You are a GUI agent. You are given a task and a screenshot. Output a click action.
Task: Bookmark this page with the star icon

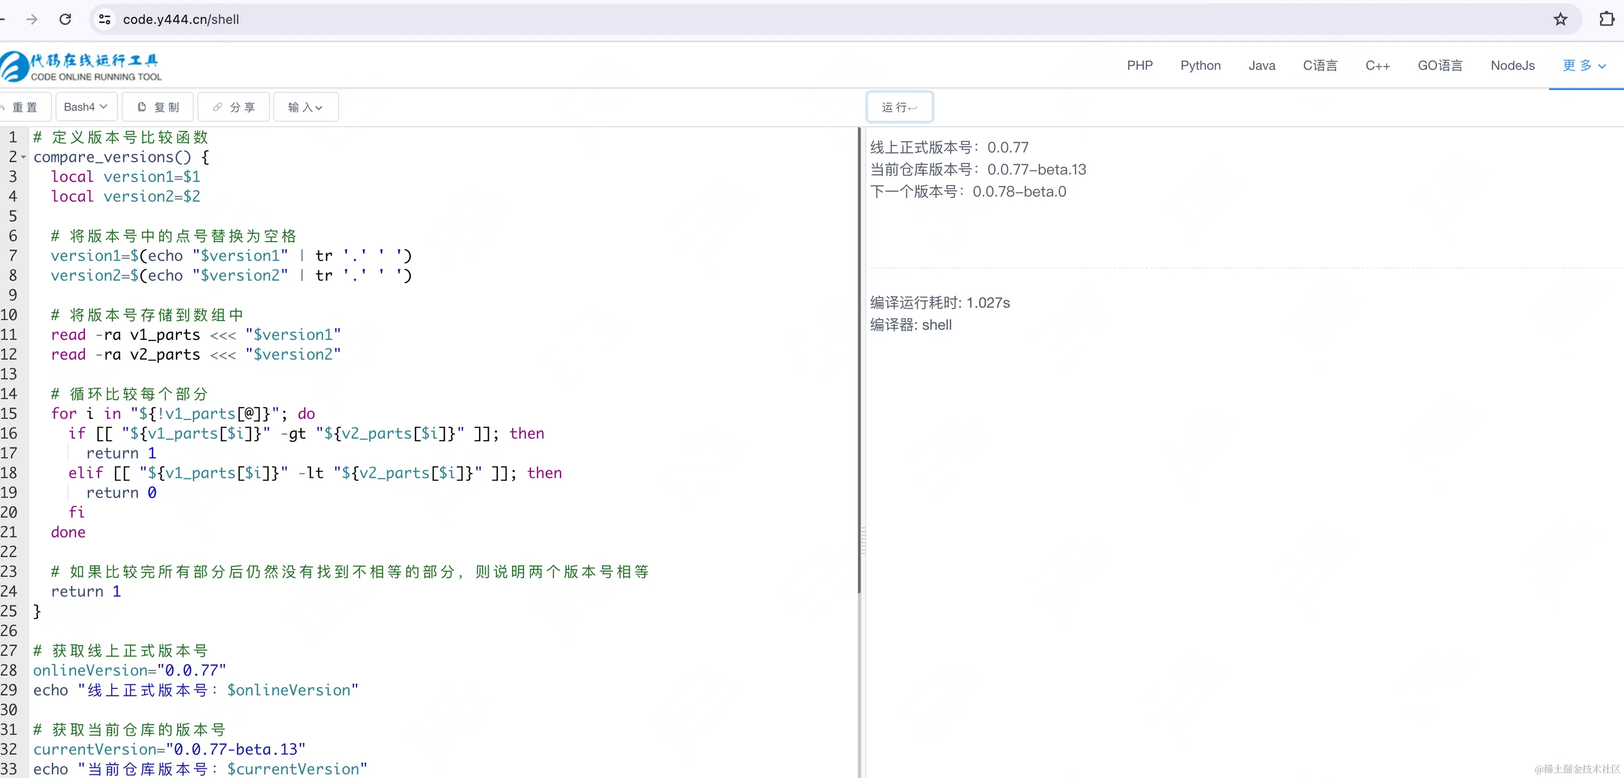1560,19
